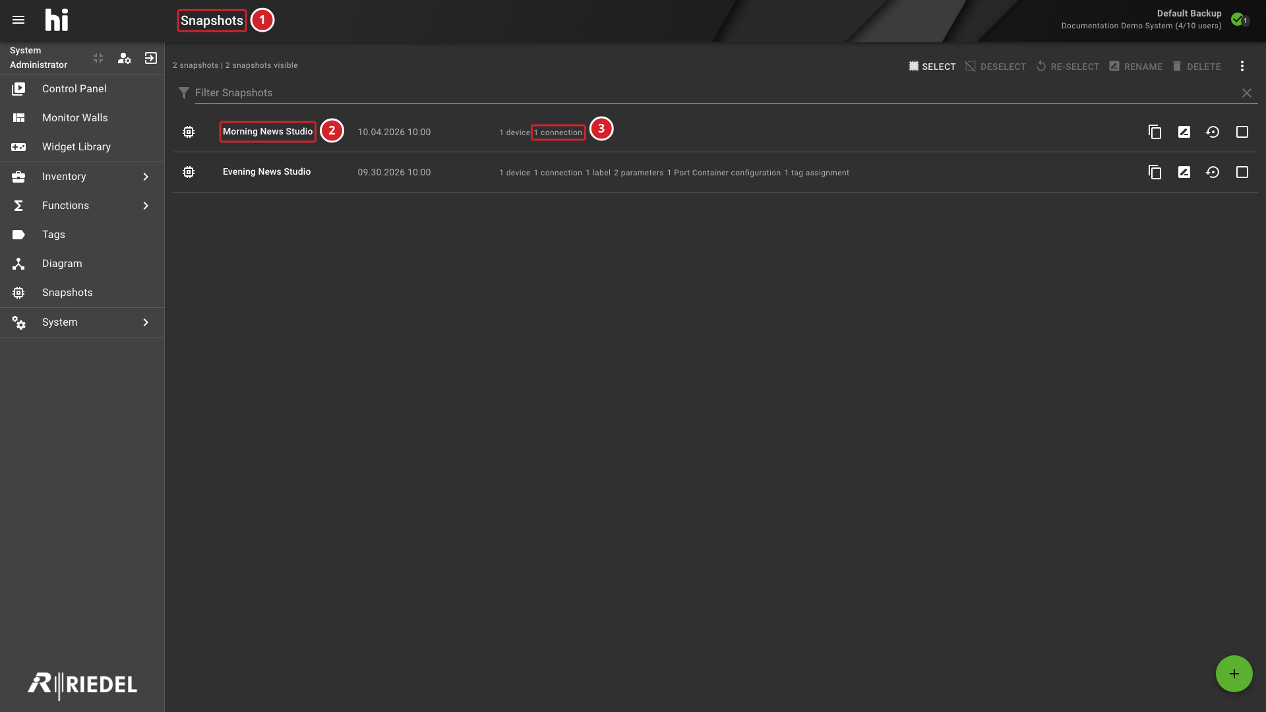Screen dimensions: 1266x712
Task: Expand the Functions submenu chevron
Action: [146, 205]
